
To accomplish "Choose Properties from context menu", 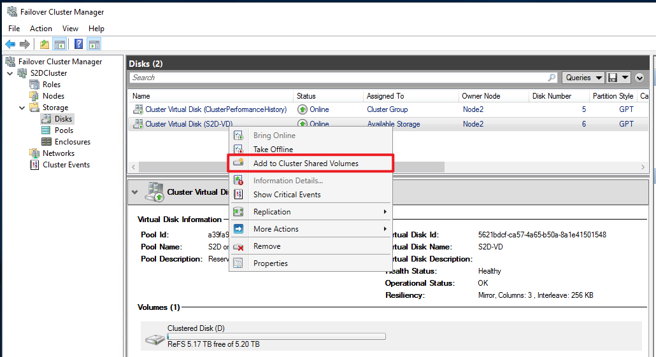I will 310,263.
